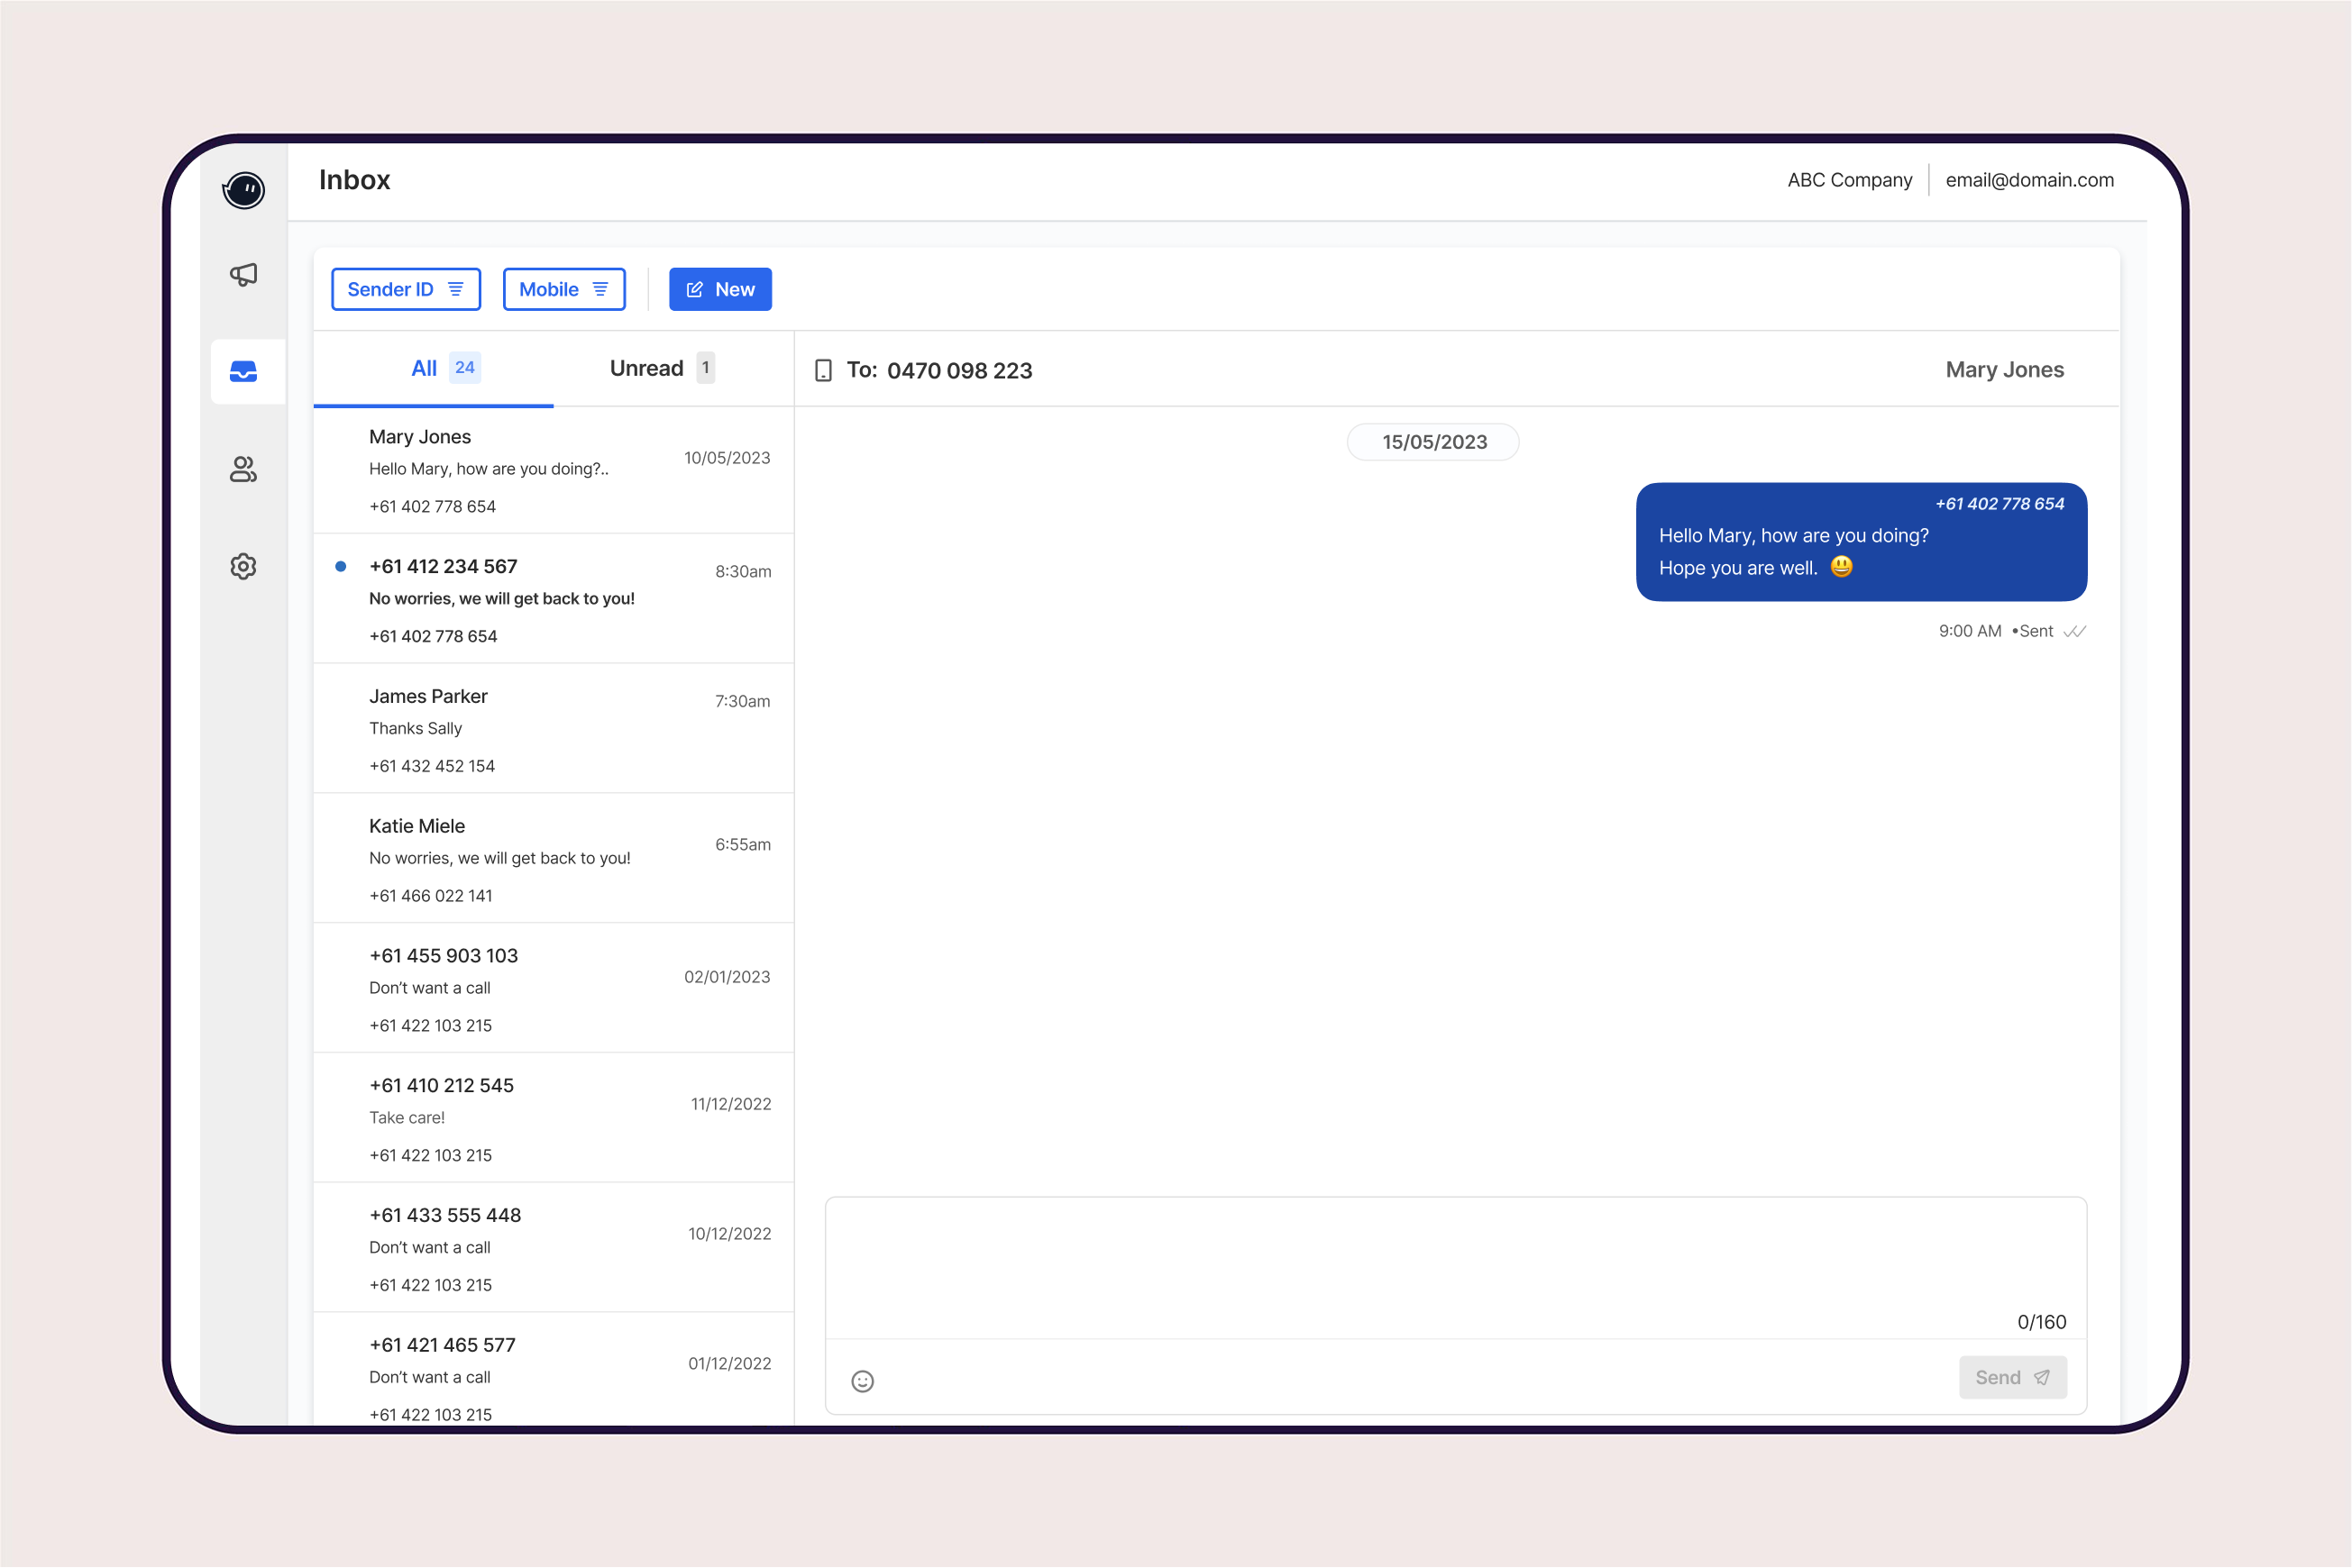Click the 15/05/2023 date pill
This screenshot has height=1568, width=2352.
coord(1433,442)
